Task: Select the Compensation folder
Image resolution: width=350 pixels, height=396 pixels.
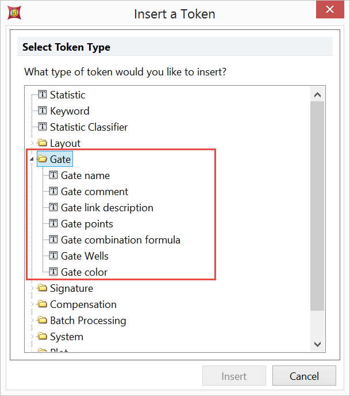Action: point(83,304)
